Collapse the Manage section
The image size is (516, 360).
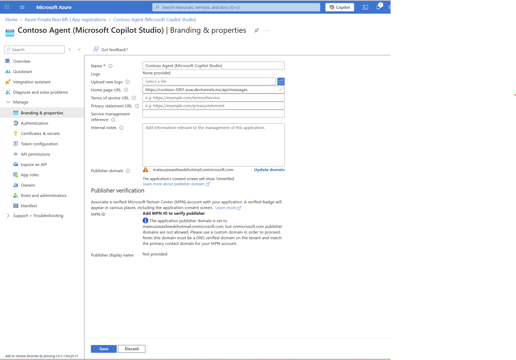(8, 102)
